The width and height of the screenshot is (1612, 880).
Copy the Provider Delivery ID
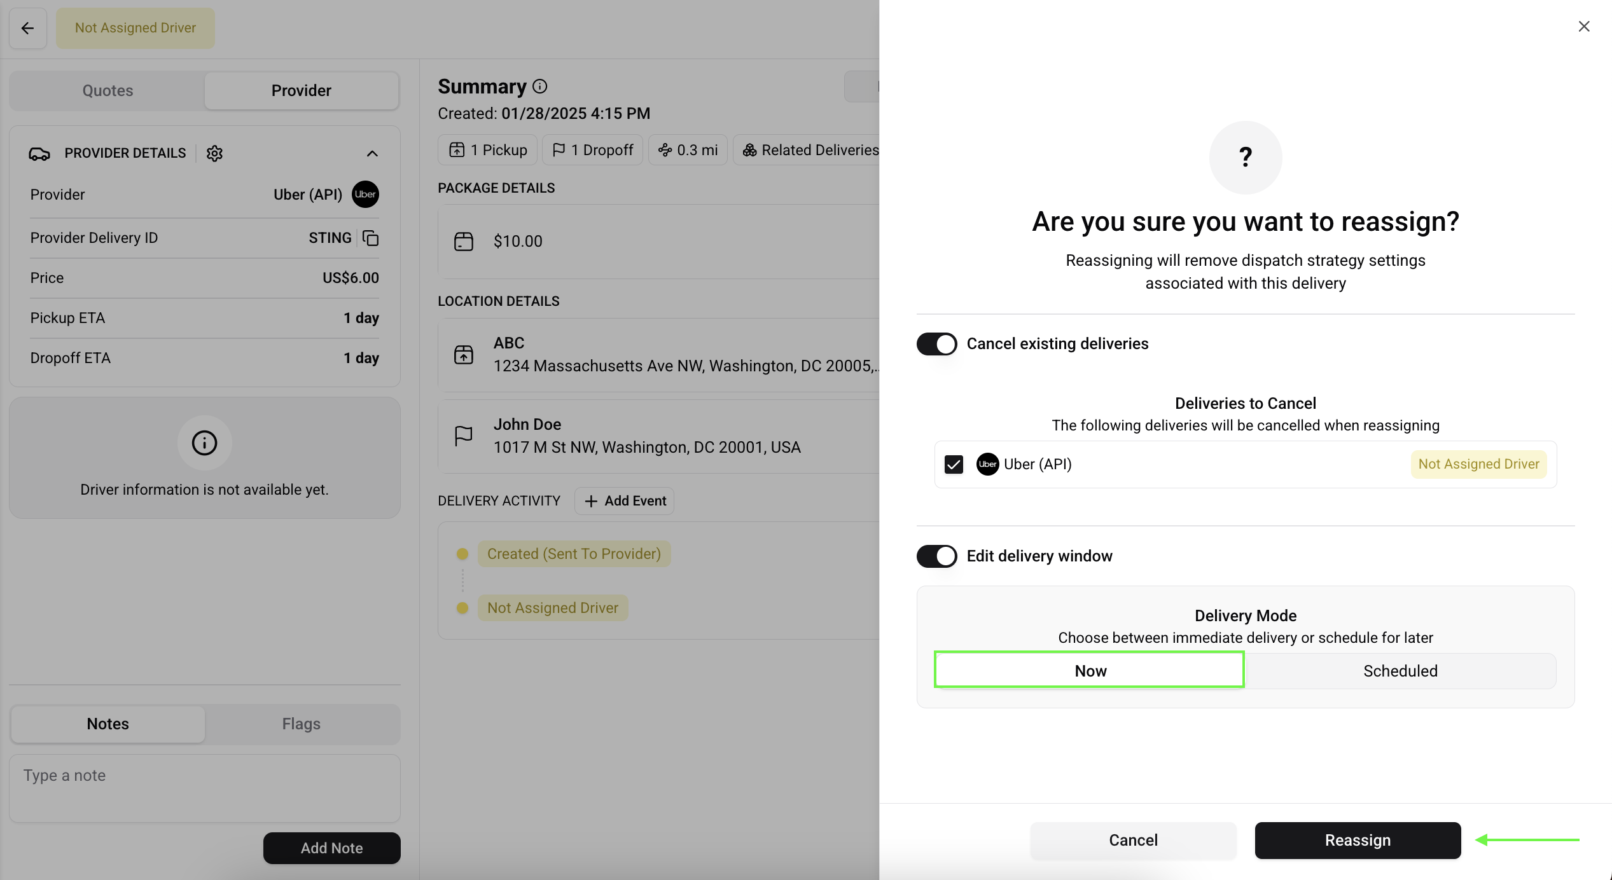[x=370, y=238]
